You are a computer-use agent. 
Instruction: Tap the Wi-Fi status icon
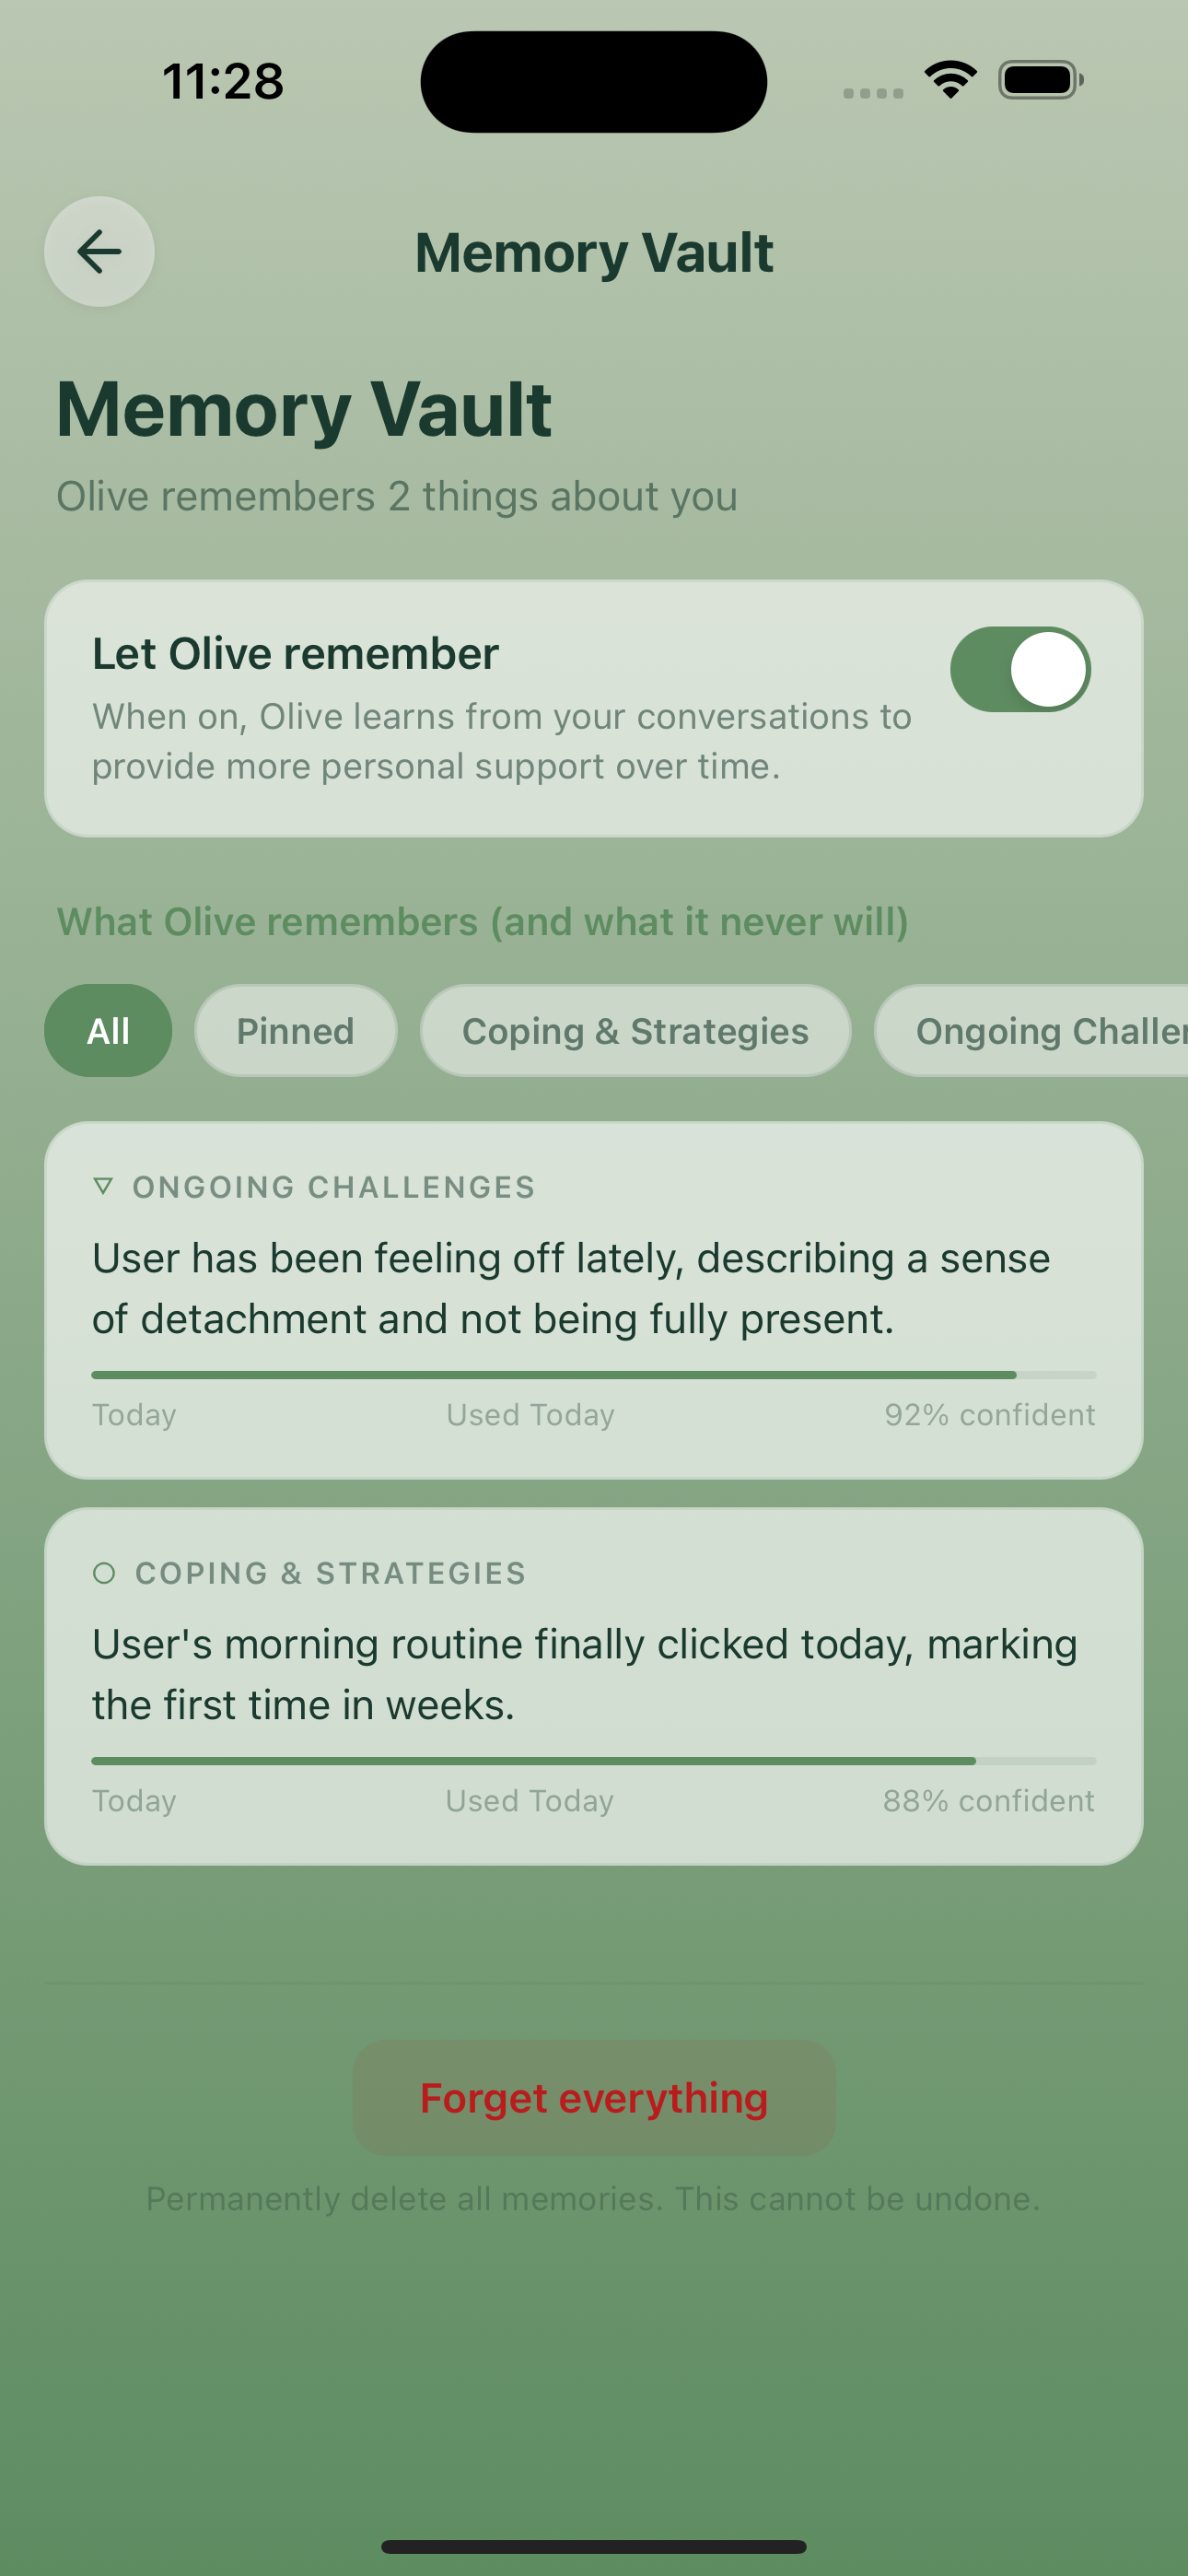[950, 79]
